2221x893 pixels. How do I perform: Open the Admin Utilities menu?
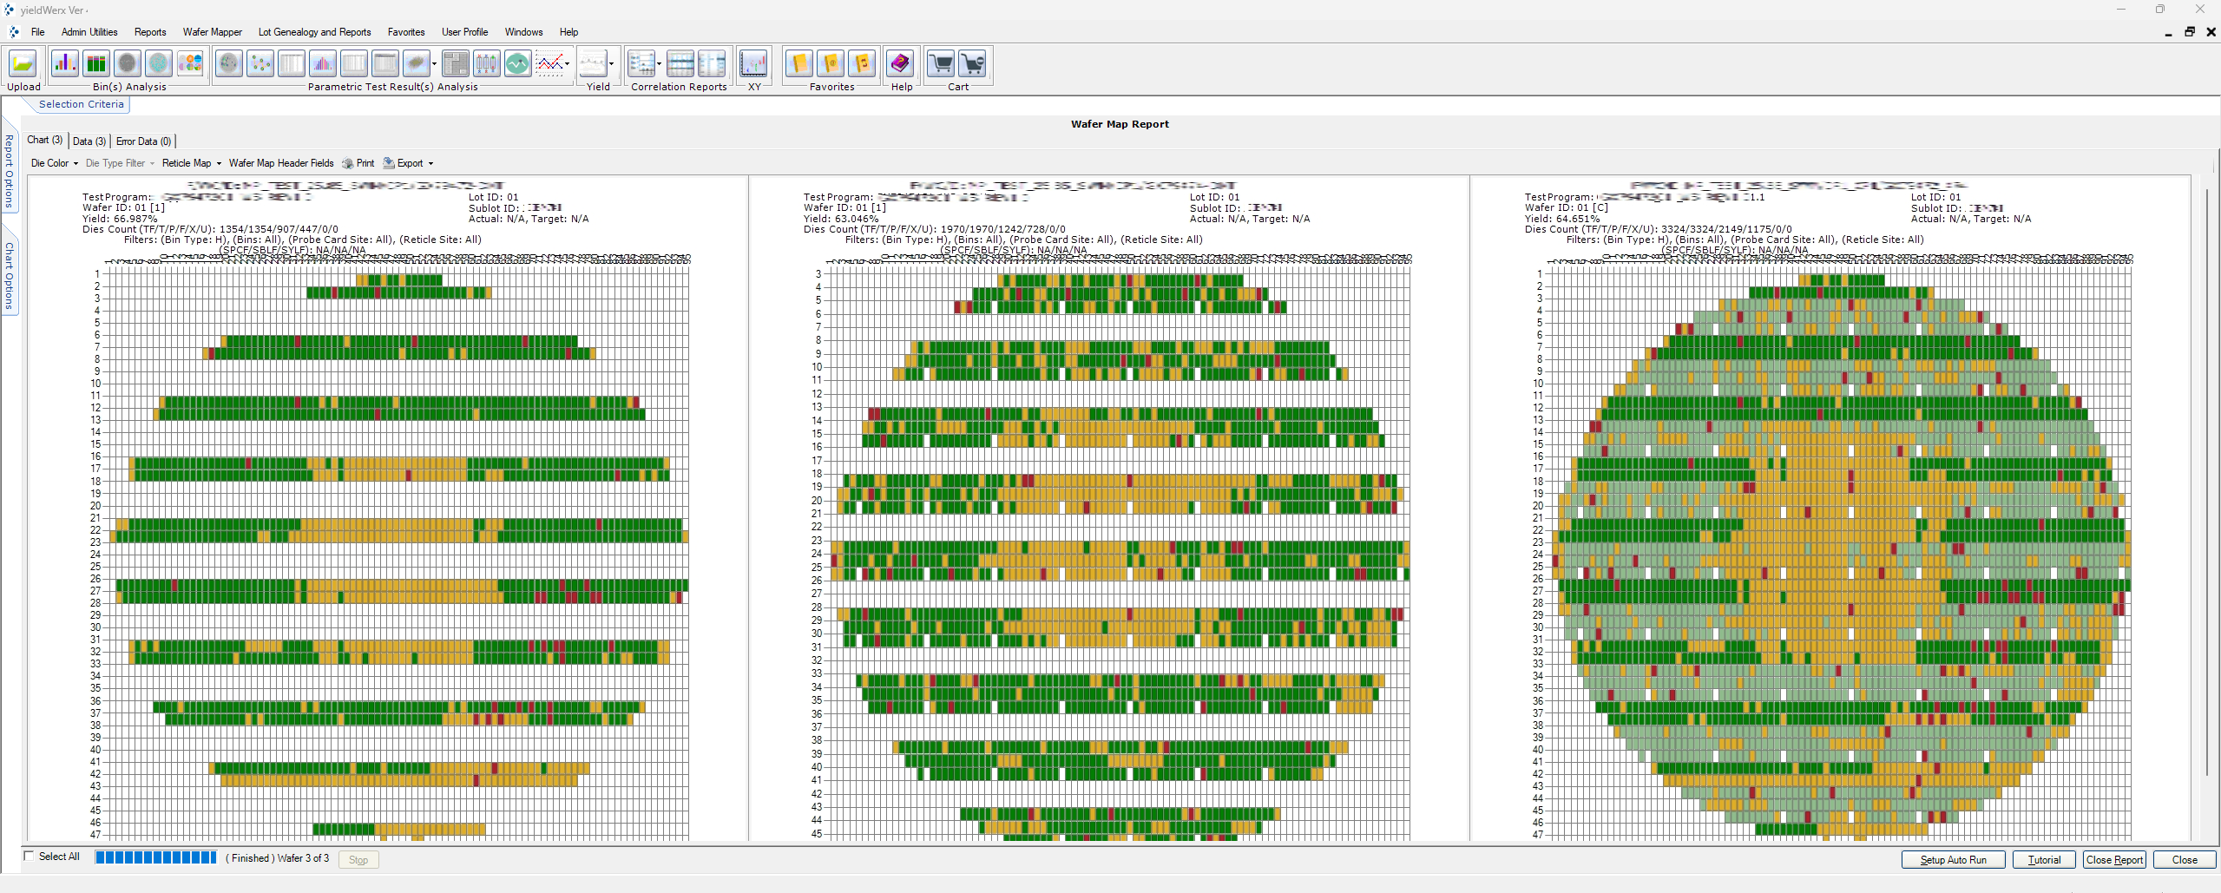click(89, 32)
